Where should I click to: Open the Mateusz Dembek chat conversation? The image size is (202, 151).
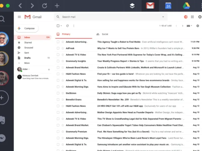click(33, 77)
